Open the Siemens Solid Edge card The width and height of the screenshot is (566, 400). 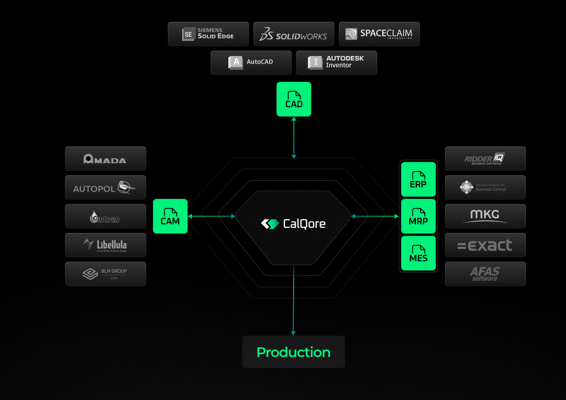[208, 34]
